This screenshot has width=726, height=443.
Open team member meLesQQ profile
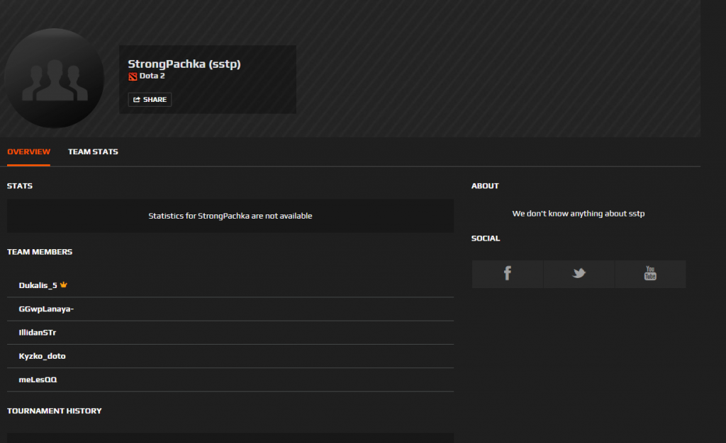click(38, 379)
